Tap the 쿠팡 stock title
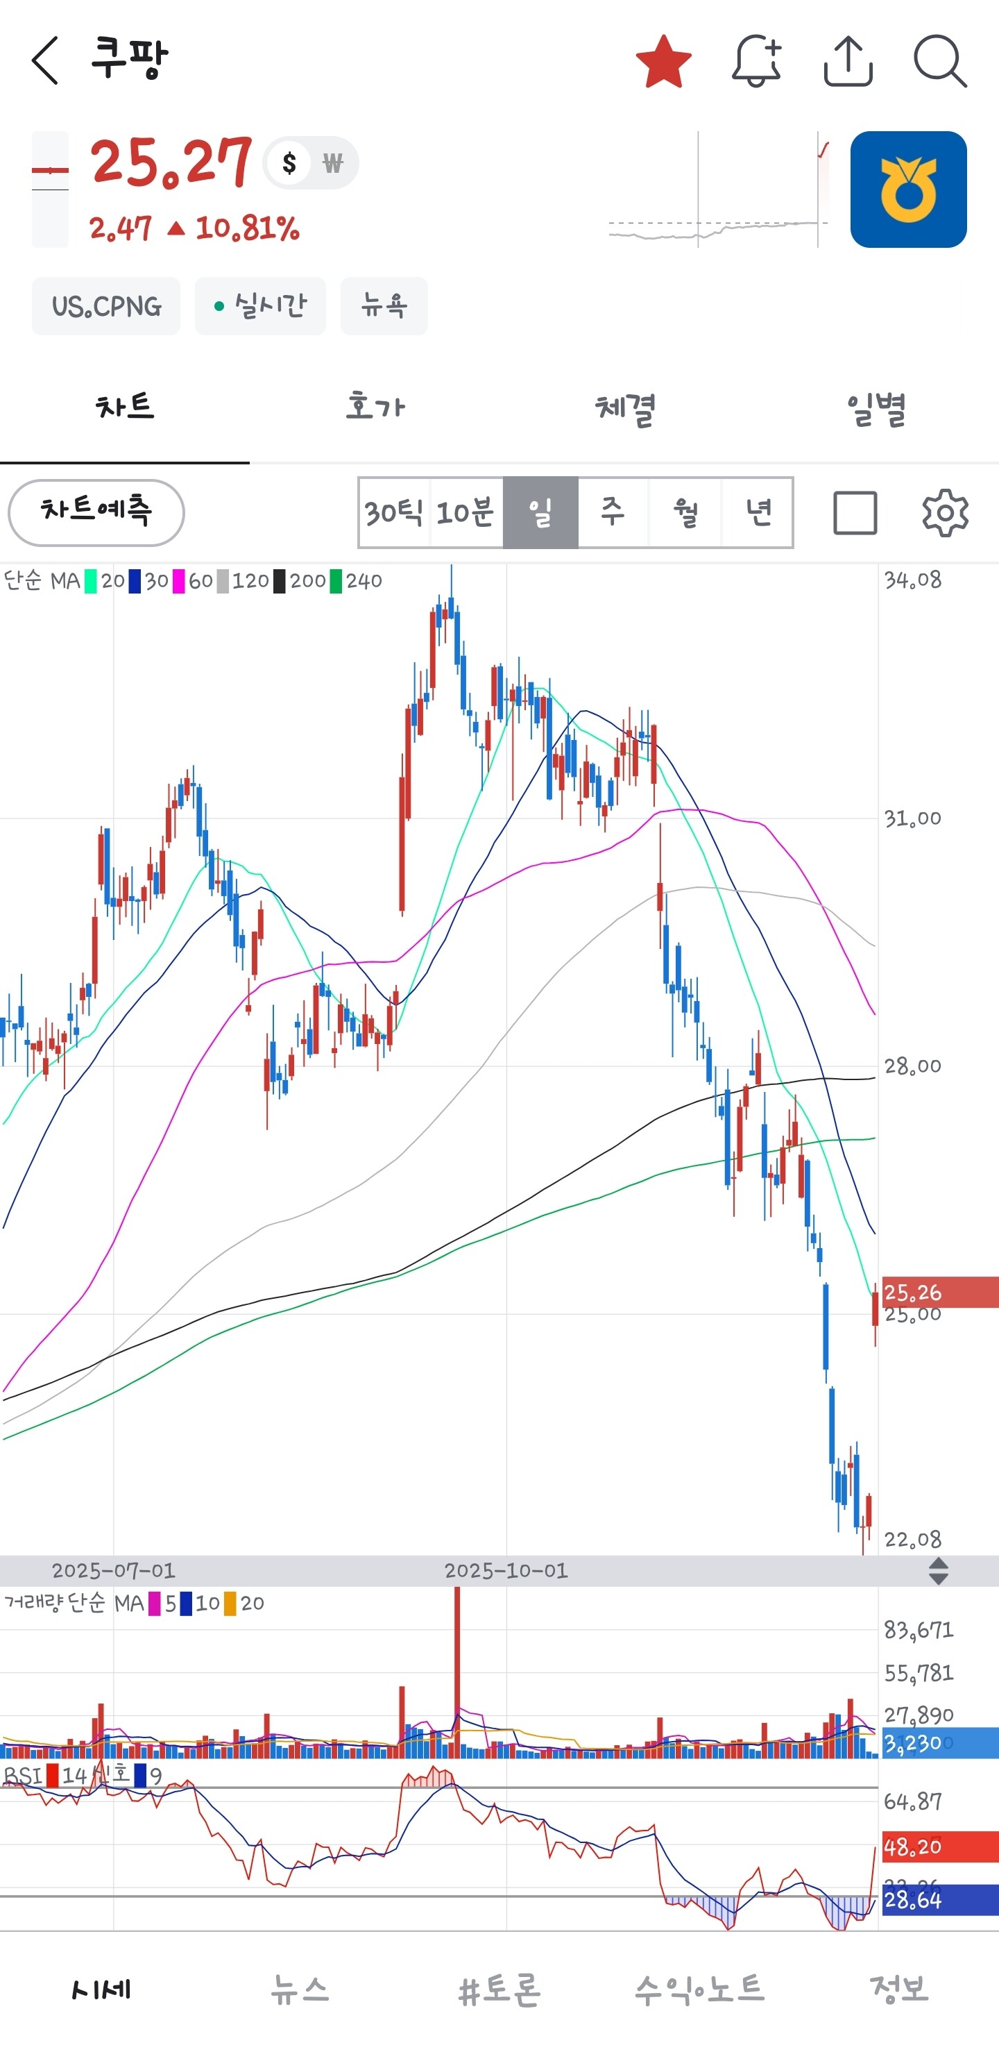The height and width of the screenshot is (2052, 999). (x=130, y=58)
